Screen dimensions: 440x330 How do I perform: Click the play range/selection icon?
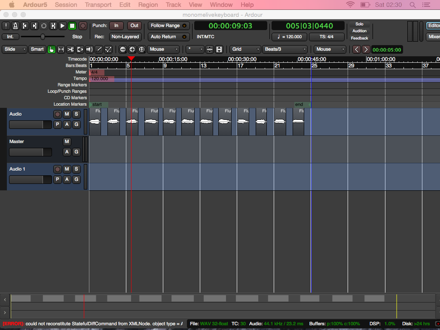click(53, 26)
